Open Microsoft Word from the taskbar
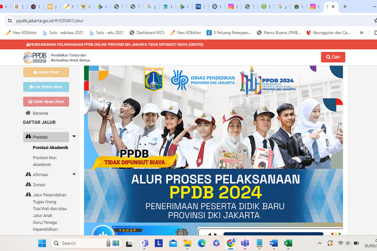This screenshot has height=251, width=377. 274,243
